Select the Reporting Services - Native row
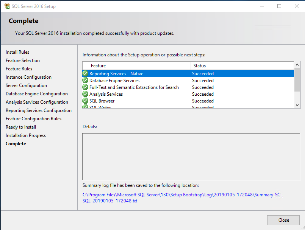This screenshot has width=305, height=230. 188,73
